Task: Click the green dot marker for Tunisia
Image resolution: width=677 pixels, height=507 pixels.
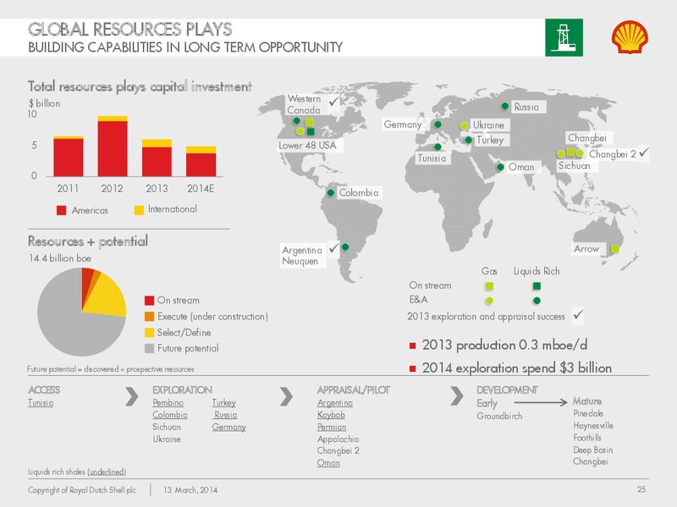Action: (x=438, y=147)
